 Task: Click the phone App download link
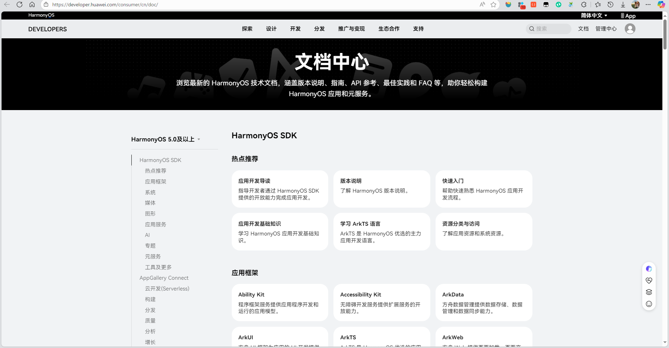click(628, 16)
